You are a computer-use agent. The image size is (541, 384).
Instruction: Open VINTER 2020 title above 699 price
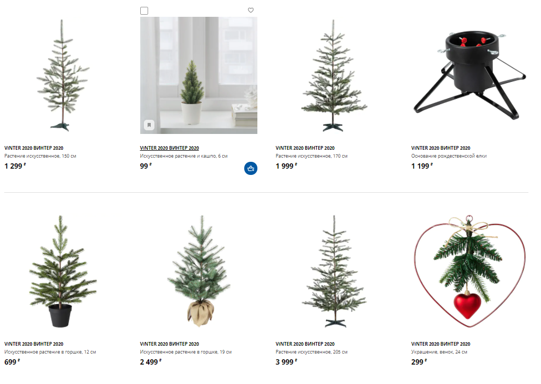point(34,344)
